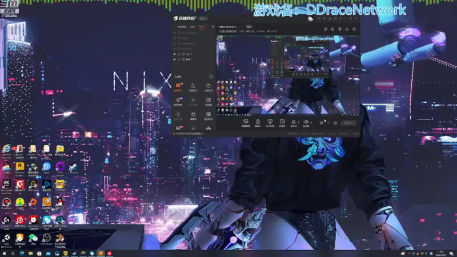Open Microsoft Edge from taskbar
The width and height of the screenshot is (457, 257).
tap(22, 254)
